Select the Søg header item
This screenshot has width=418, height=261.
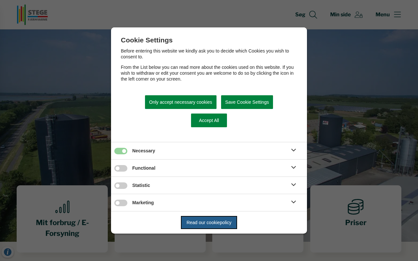pyautogui.click(x=300, y=14)
